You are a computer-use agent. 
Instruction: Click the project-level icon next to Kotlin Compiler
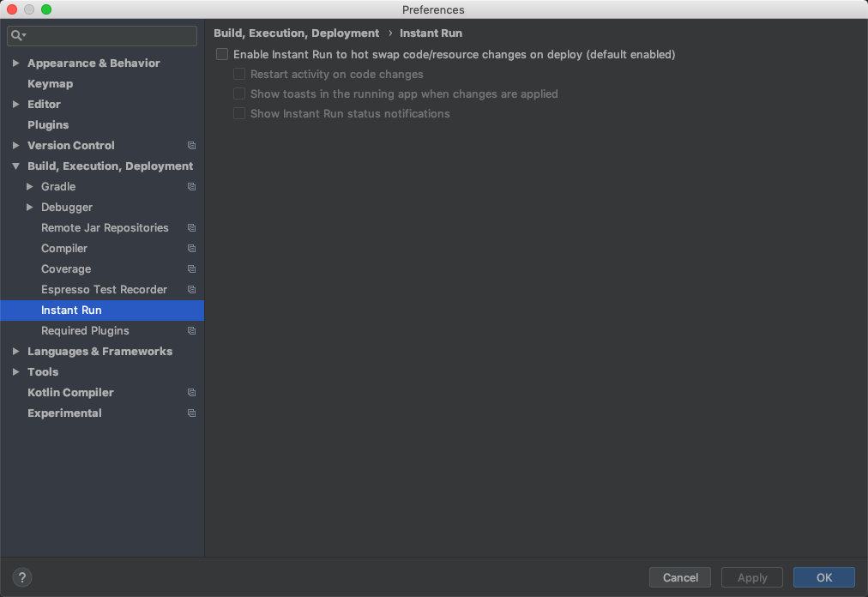pos(191,393)
